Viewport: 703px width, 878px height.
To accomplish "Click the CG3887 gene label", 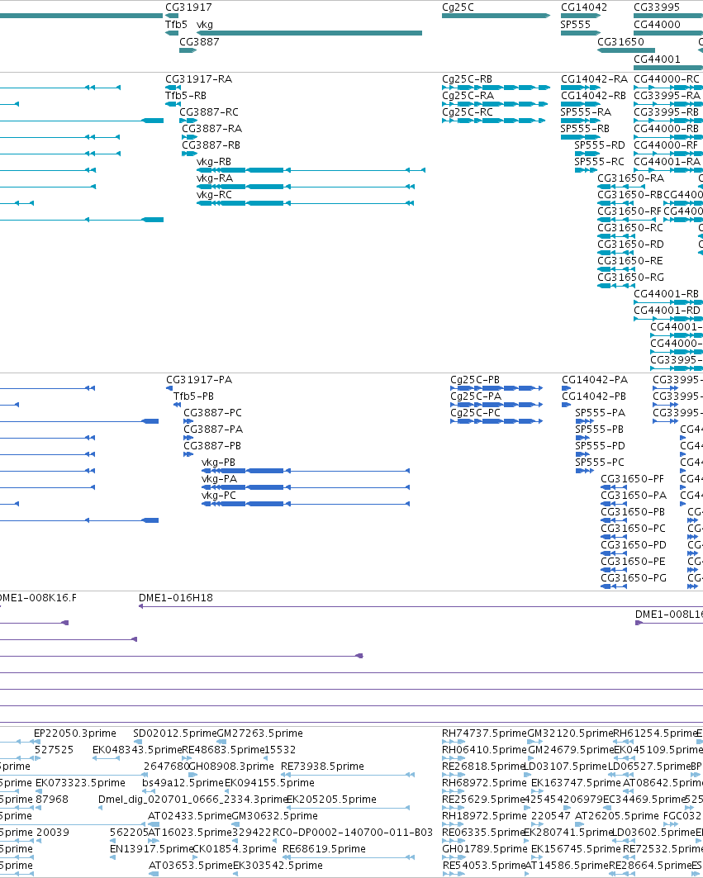I will [199, 42].
